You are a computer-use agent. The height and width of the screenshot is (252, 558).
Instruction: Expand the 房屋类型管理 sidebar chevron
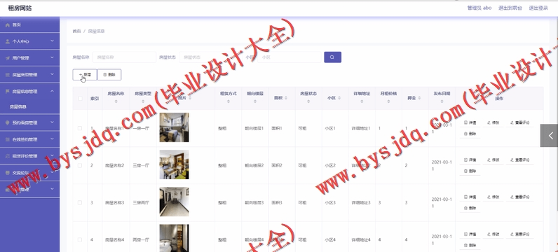pyautogui.click(x=53, y=74)
